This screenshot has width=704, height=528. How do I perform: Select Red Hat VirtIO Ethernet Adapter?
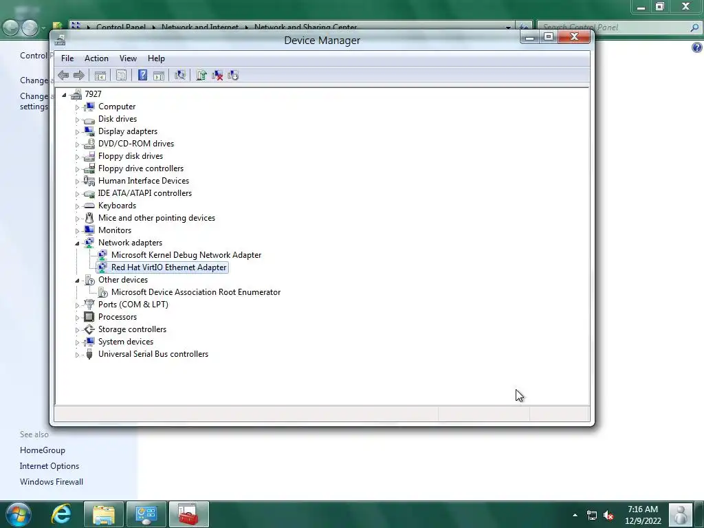tap(168, 267)
